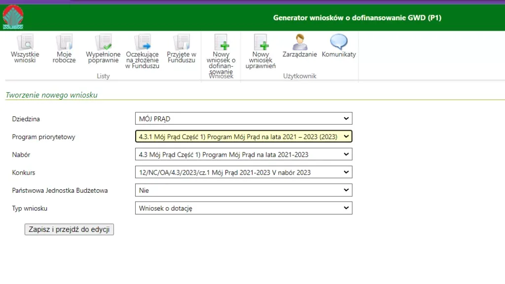The image size is (505, 284).
Task: Click the Generator wniosków o dofinansowanie title
Action: (357, 18)
